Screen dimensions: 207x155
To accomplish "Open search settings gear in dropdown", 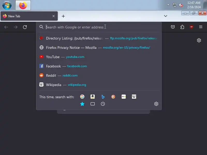I will [156, 104].
